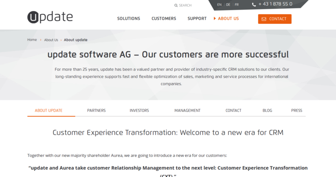Click the phone number + 43 1 878 55 0
336x177 pixels.
(x=275, y=4)
